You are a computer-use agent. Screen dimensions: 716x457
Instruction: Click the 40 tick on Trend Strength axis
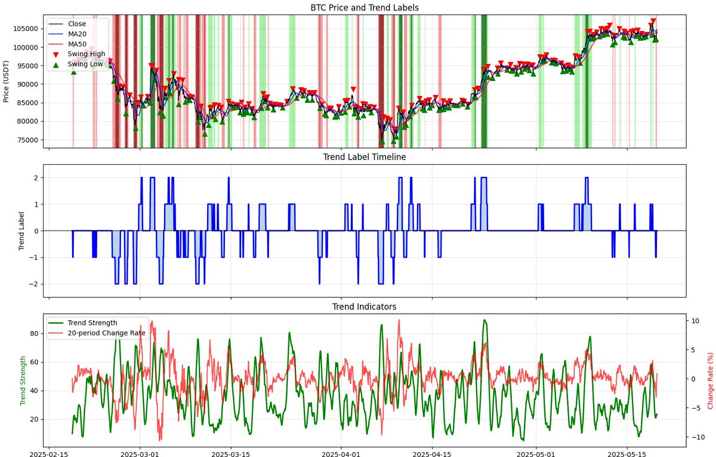[35, 391]
